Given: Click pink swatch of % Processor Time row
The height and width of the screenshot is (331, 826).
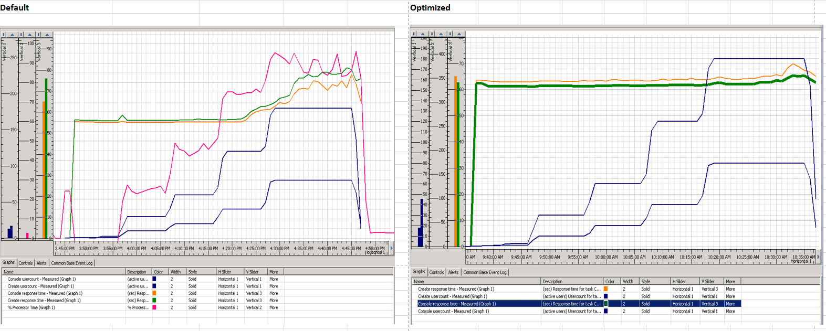Looking at the screenshot, I should 154,307.
